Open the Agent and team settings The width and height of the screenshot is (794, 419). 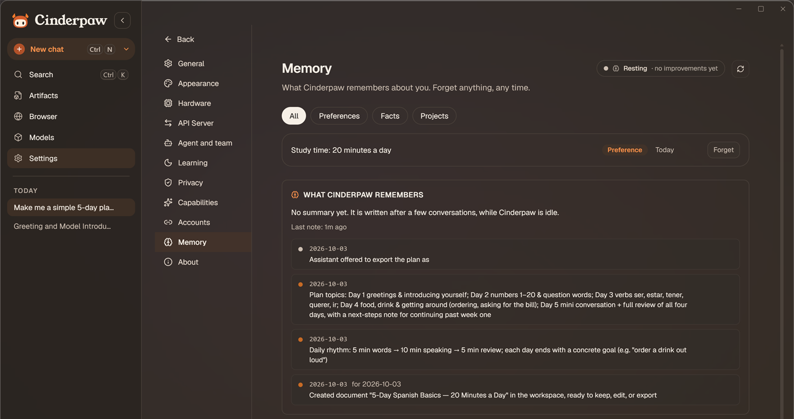click(x=203, y=143)
